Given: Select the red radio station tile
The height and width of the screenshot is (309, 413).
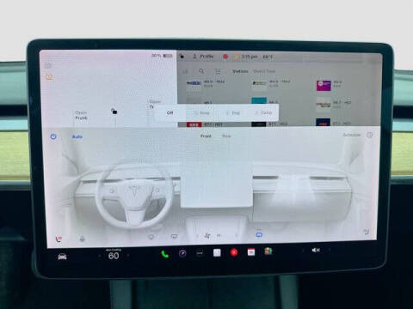Looking at the screenshot, I should 194,124.
